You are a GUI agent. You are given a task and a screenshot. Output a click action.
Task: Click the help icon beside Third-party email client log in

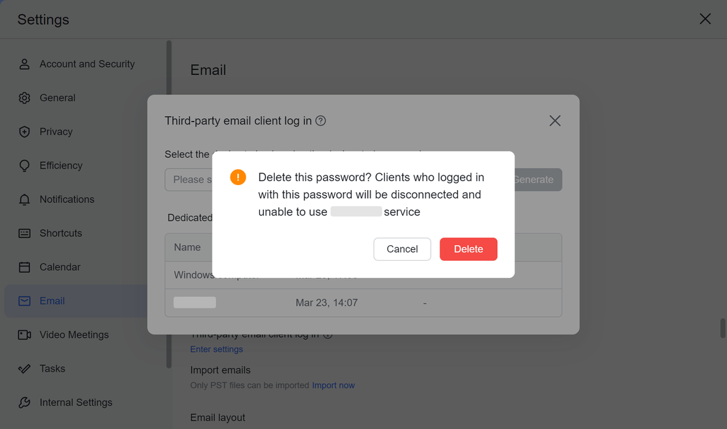[321, 121]
